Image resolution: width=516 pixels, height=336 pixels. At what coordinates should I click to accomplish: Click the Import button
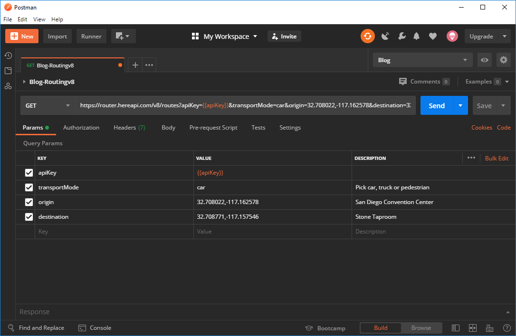click(57, 36)
